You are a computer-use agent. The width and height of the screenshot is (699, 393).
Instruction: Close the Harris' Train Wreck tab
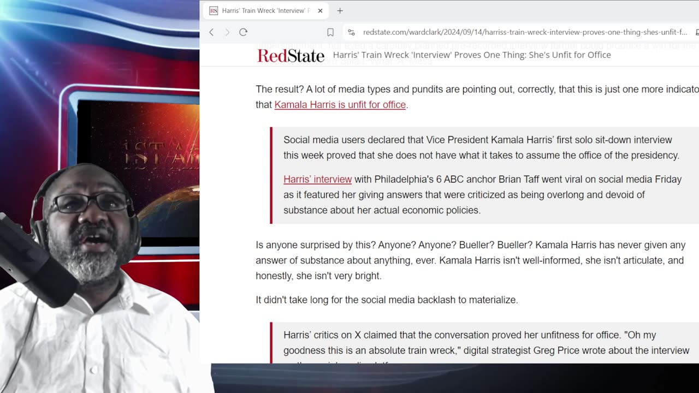[320, 10]
